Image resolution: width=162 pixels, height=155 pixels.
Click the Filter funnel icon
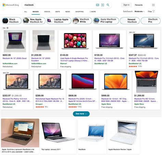154,11
